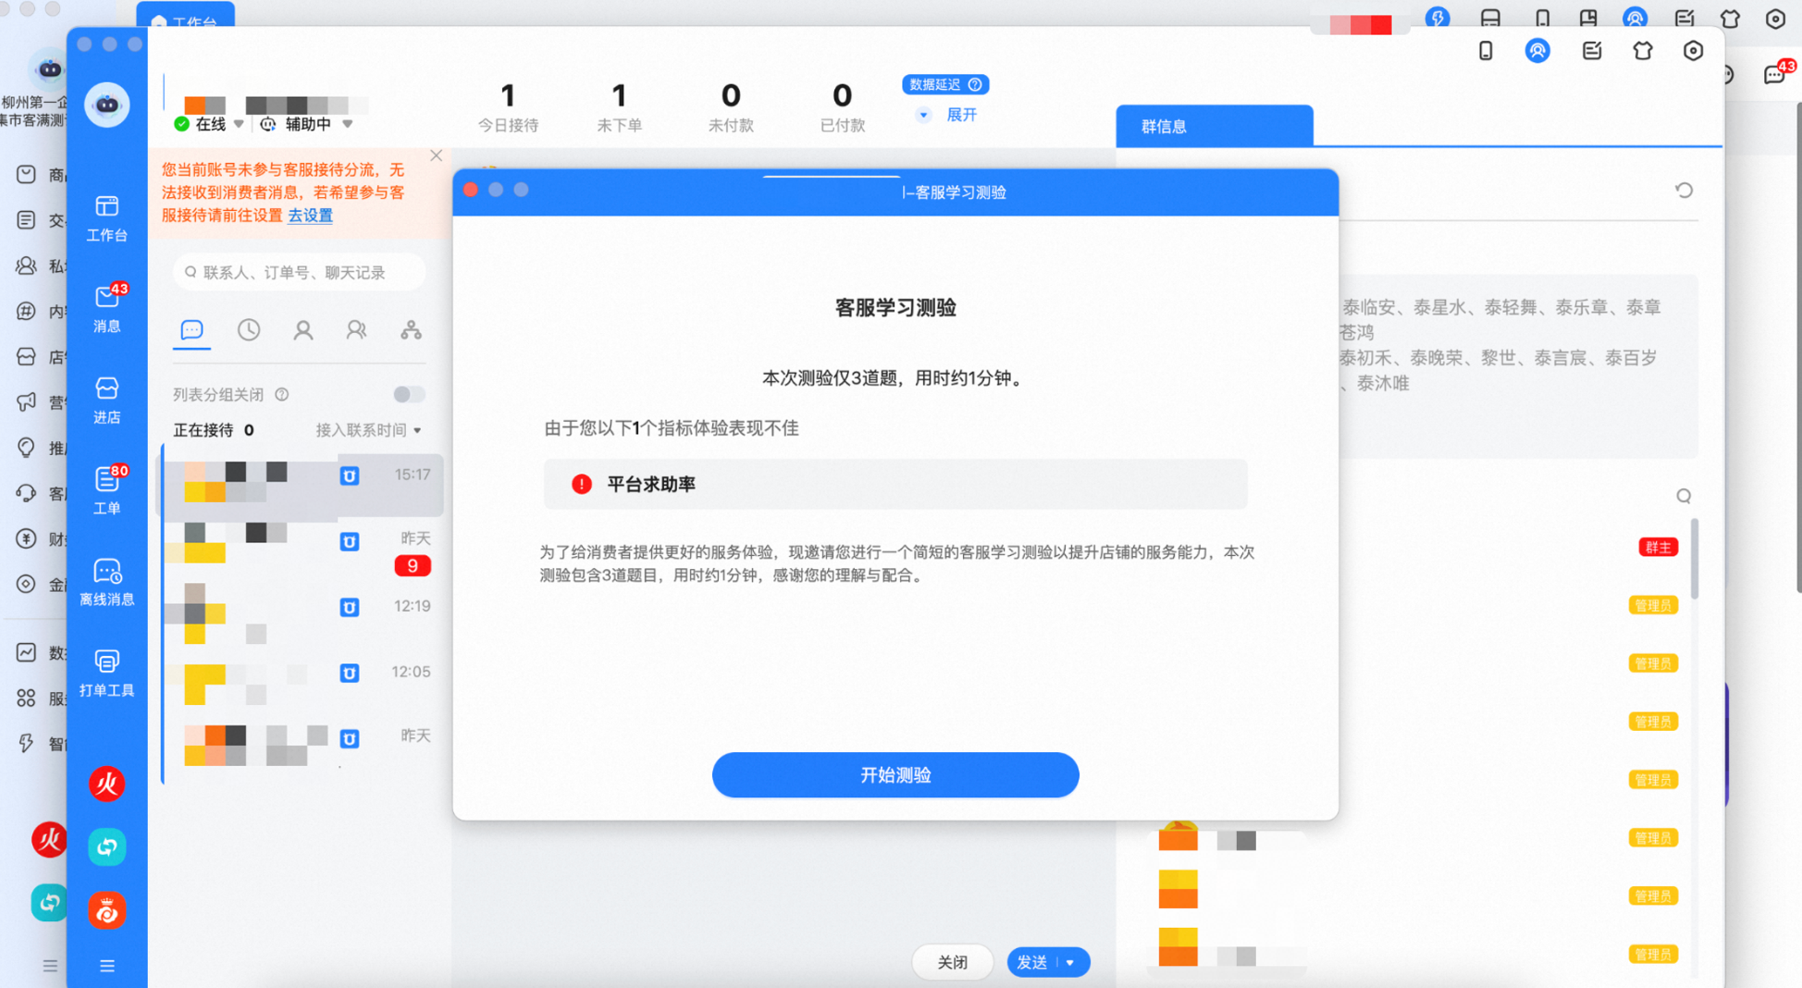This screenshot has height=988, width=1802.
Task: Click the 数据延迟 tag
Action: [945, 84]
